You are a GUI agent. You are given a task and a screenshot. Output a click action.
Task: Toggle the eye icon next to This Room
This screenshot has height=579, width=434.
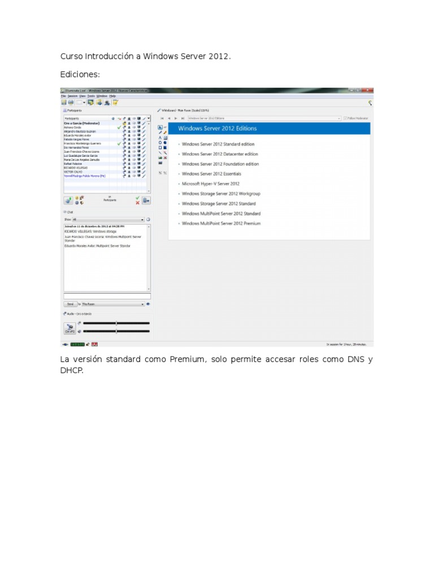148,304
